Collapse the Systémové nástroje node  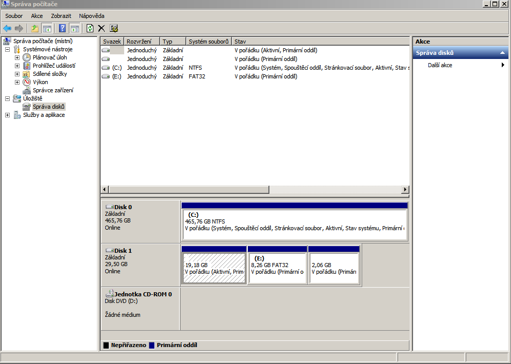pyautogui.click(x=8, y=50)
